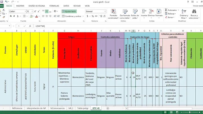This screenshot has width=203, height=114.
Task: Open Buscar y seleccionar menu
Action: pyautogui.click(x=194, y=14)
